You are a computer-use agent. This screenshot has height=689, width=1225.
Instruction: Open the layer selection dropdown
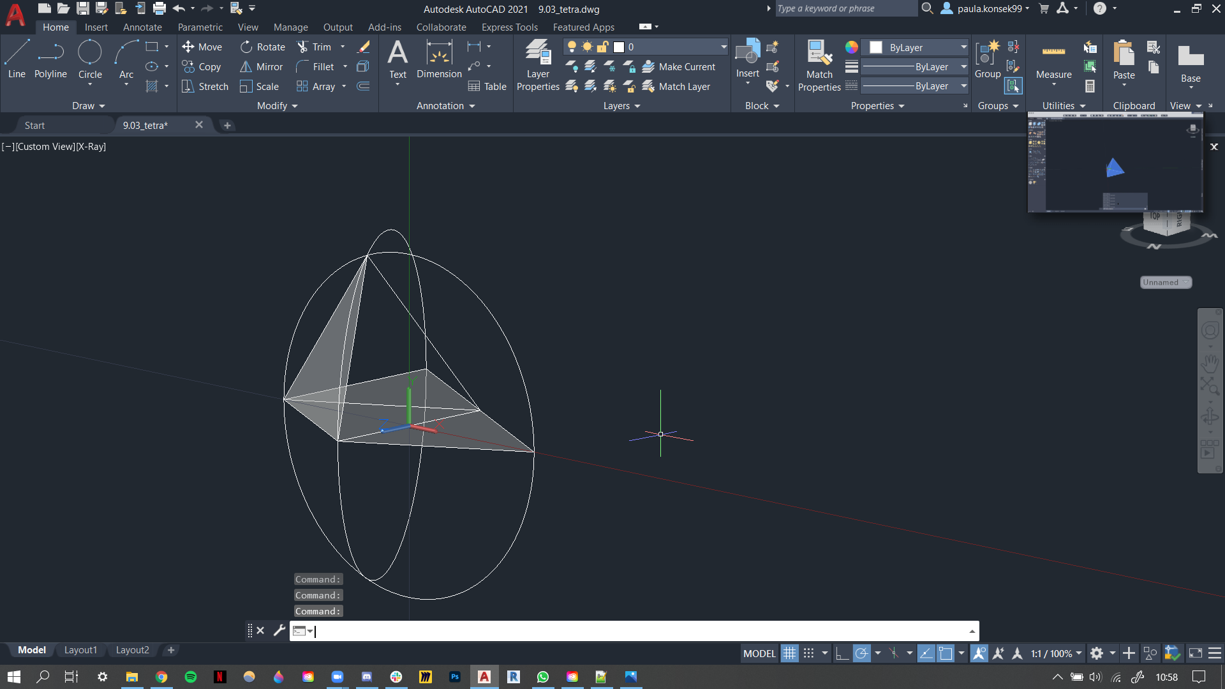point(723,47)
